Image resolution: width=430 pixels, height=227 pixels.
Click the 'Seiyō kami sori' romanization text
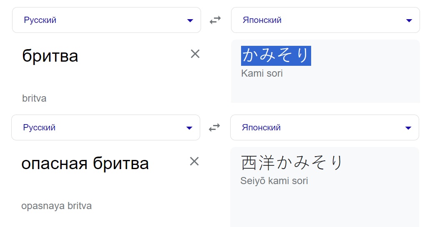(274, 181)
